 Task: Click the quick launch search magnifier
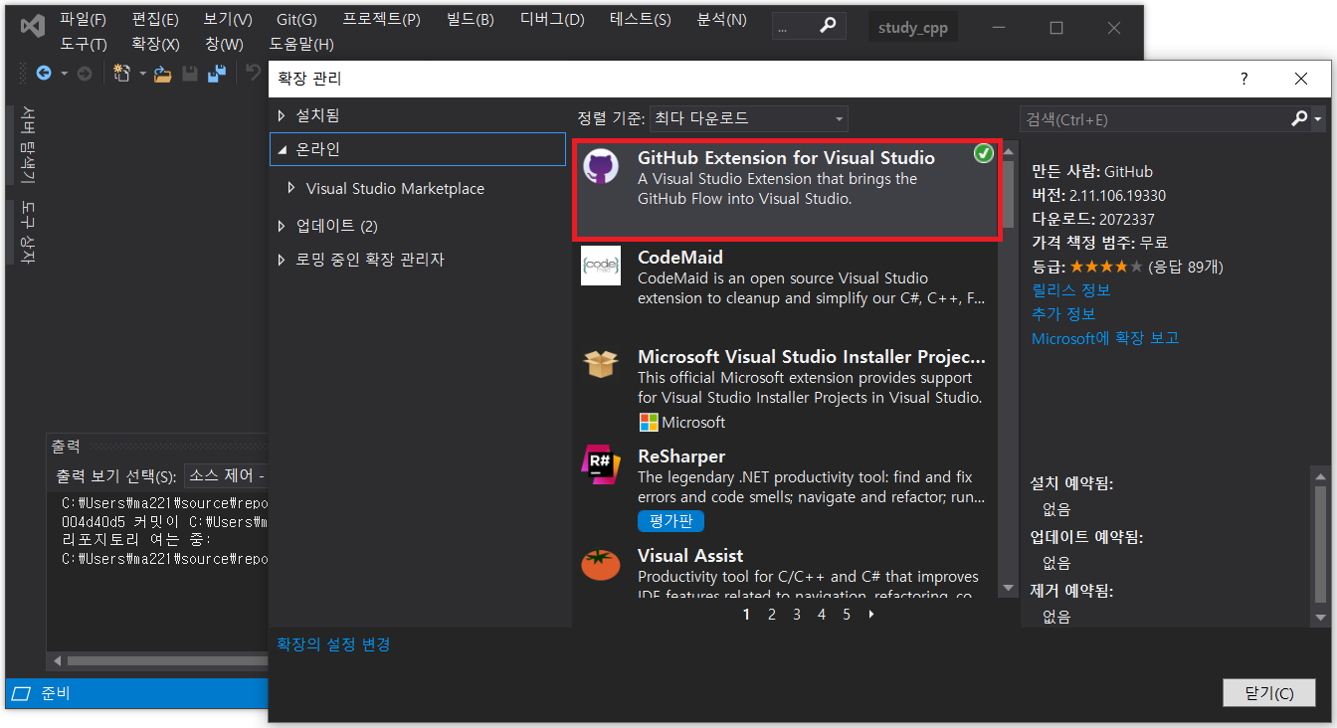827,28
